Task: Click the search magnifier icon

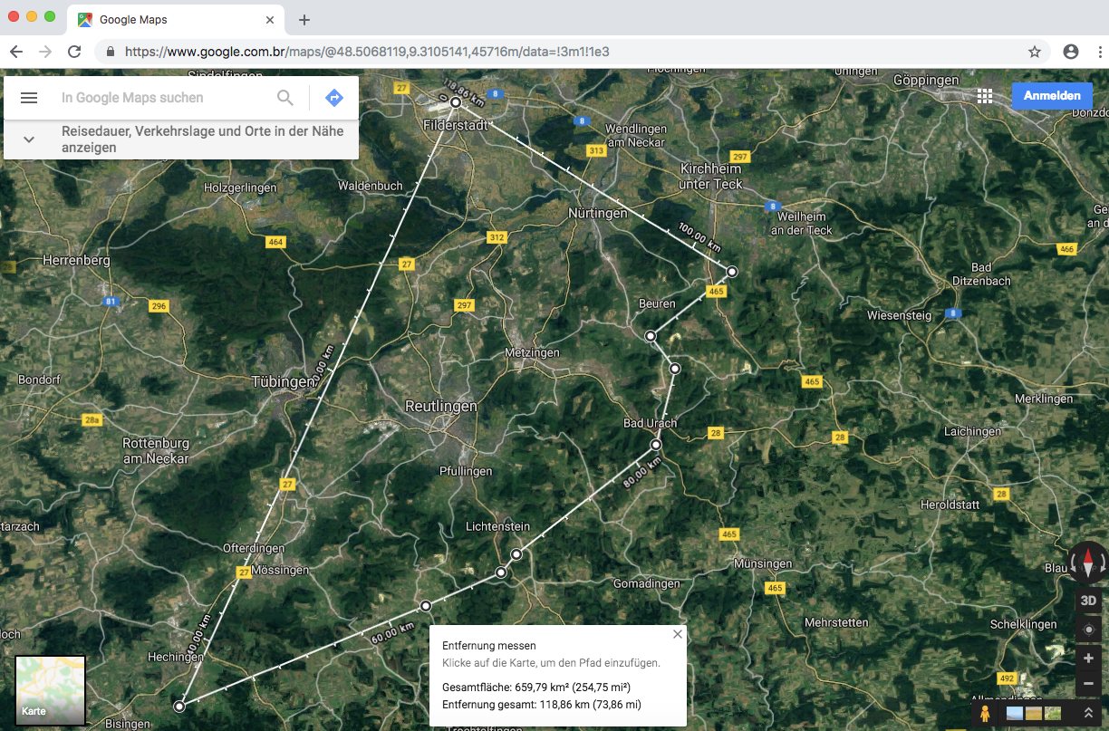Action: [x=285, y=98]
